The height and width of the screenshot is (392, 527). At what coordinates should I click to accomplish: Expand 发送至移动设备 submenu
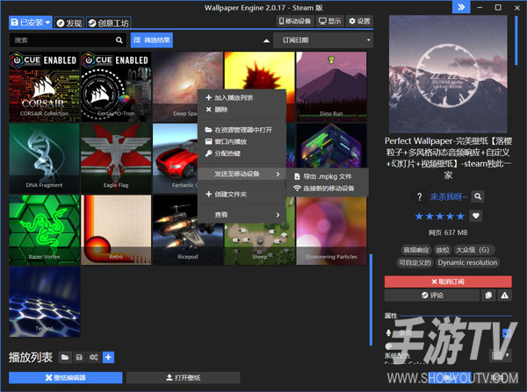[x=242, y=174]
